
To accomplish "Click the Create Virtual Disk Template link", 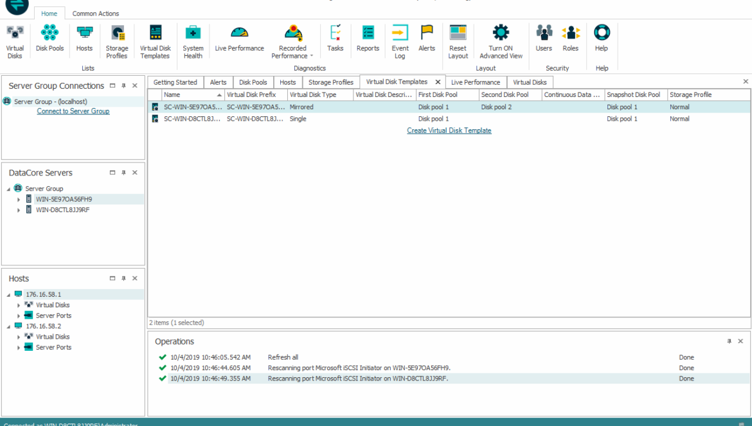I will click(x=449, y=130).
